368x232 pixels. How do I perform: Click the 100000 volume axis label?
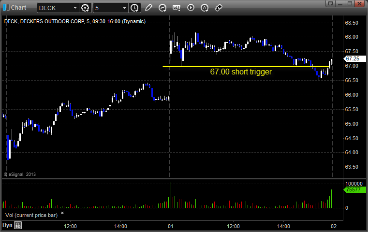[354, 184]
